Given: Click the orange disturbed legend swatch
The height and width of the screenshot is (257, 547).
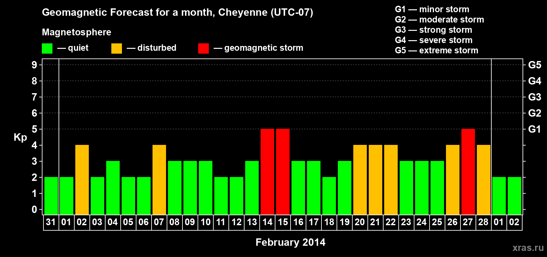Looking at the screenshot, I should click(x=116, y=49).
